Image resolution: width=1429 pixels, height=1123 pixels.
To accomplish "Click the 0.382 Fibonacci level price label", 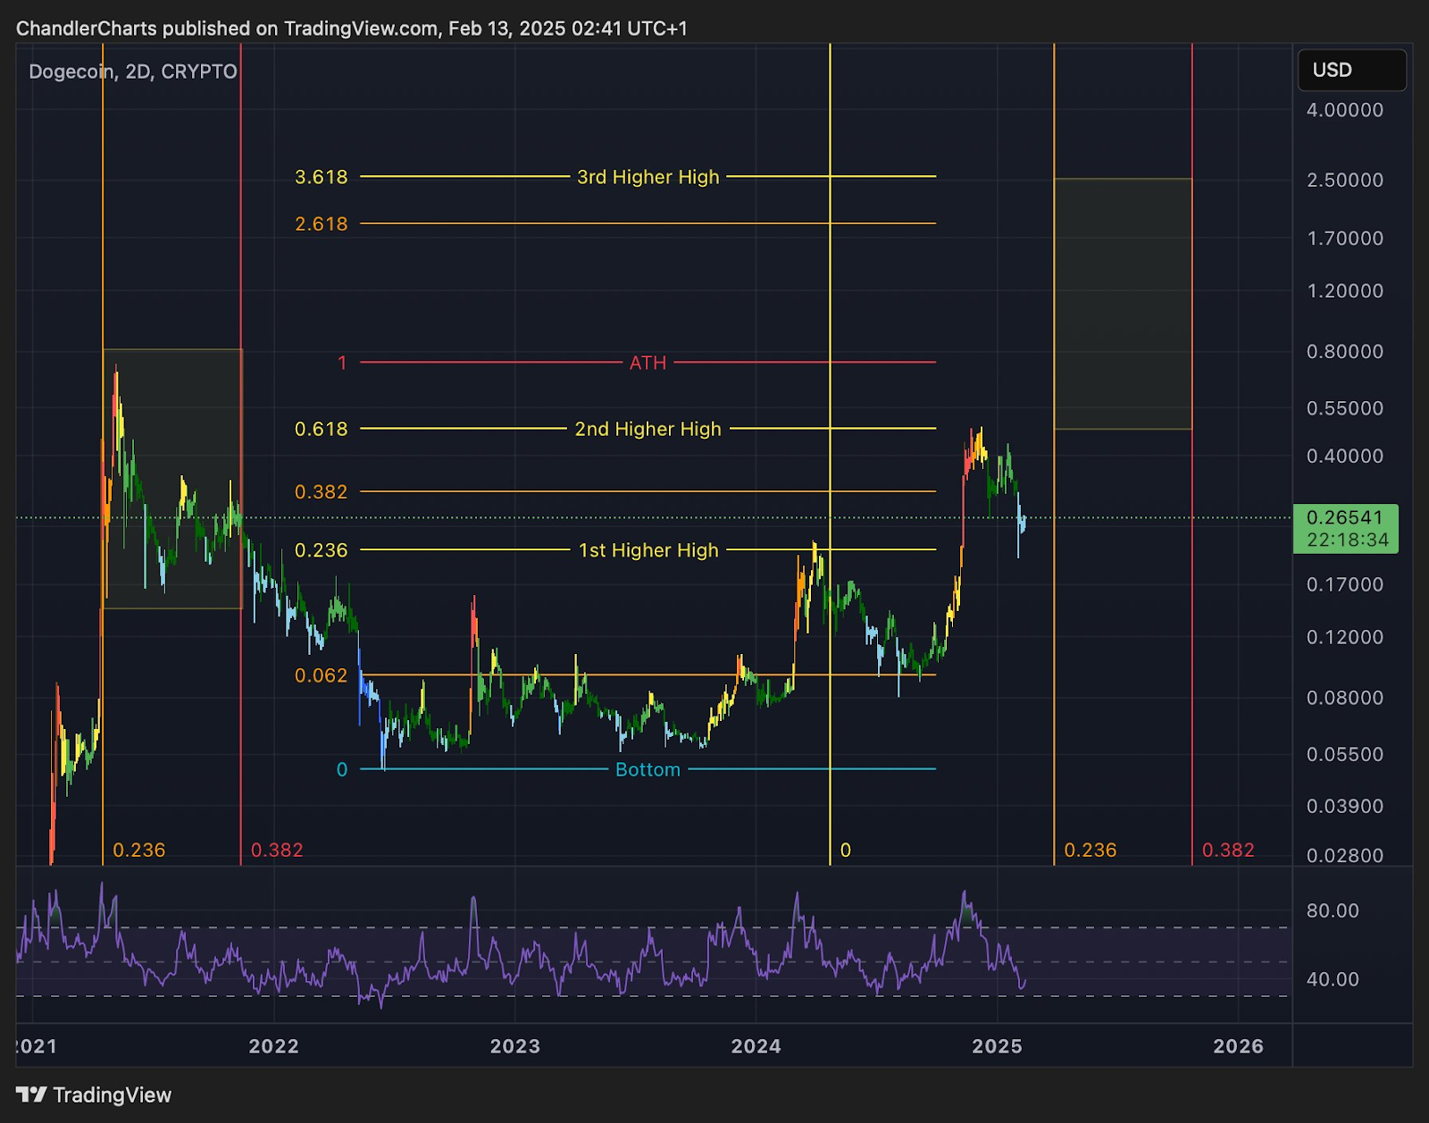I will [322, 491].
